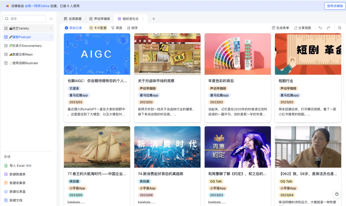Open the 卤味 shop card image
This screenshot has height=206, width=346.
coord(167,54)
